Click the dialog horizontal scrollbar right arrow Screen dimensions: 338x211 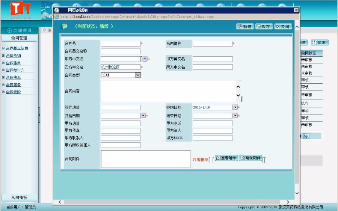coord(288,202)
